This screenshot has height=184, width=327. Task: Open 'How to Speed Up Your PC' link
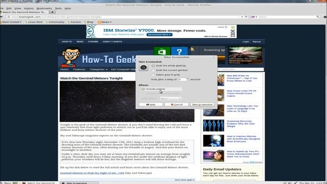(x=243, y=154)
